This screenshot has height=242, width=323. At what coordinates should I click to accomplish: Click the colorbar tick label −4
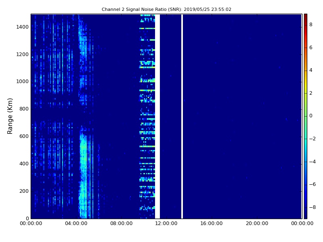pyautogui.click(x=312, y=162)
